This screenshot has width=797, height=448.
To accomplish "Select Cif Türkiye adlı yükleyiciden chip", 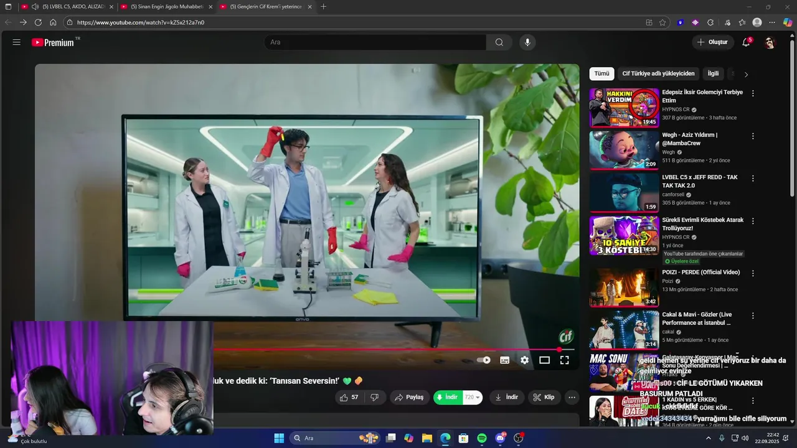I will (658, 73).
